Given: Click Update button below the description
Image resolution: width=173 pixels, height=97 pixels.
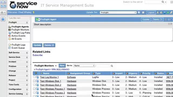Looking at the screenshot, I should click(37, 45).
